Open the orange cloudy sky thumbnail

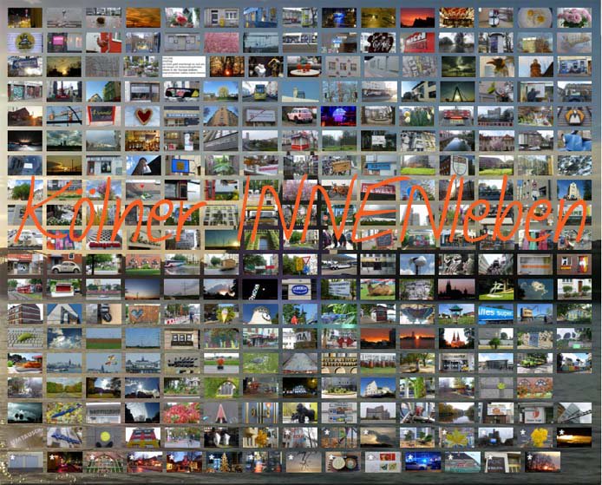pyautogui.click(x=143, y=17)
